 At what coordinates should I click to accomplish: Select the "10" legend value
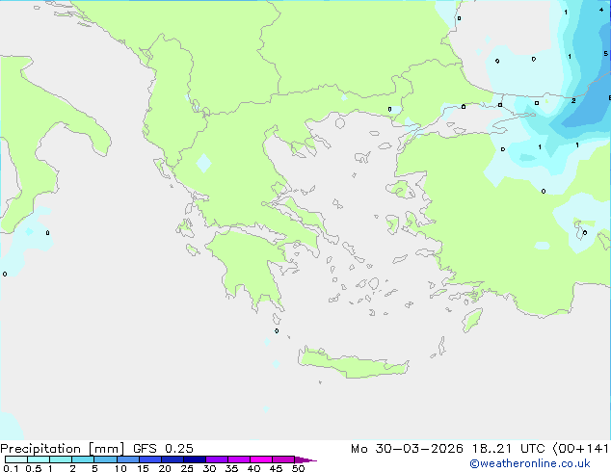point(120,468)
